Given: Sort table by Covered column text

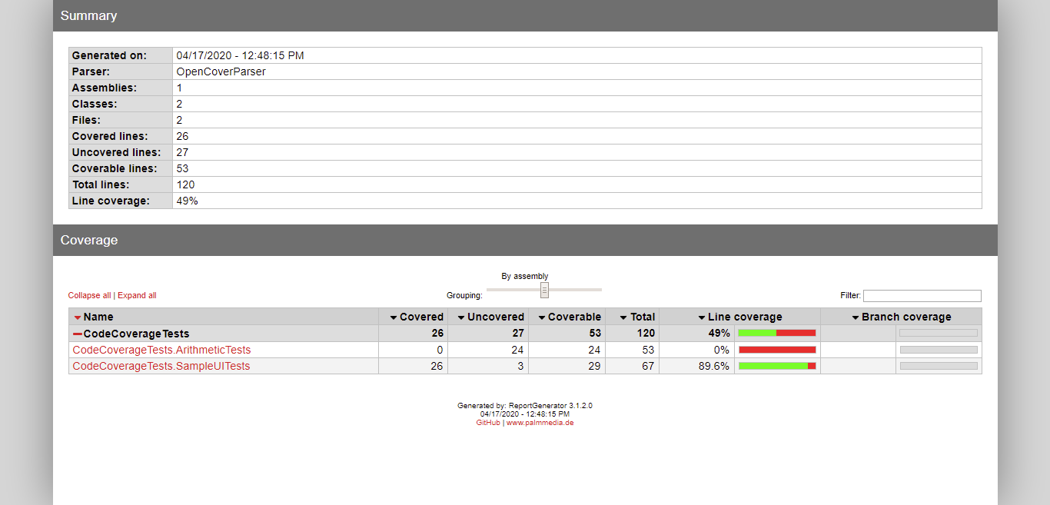Looking at the screenshot, I should (421, 317).
